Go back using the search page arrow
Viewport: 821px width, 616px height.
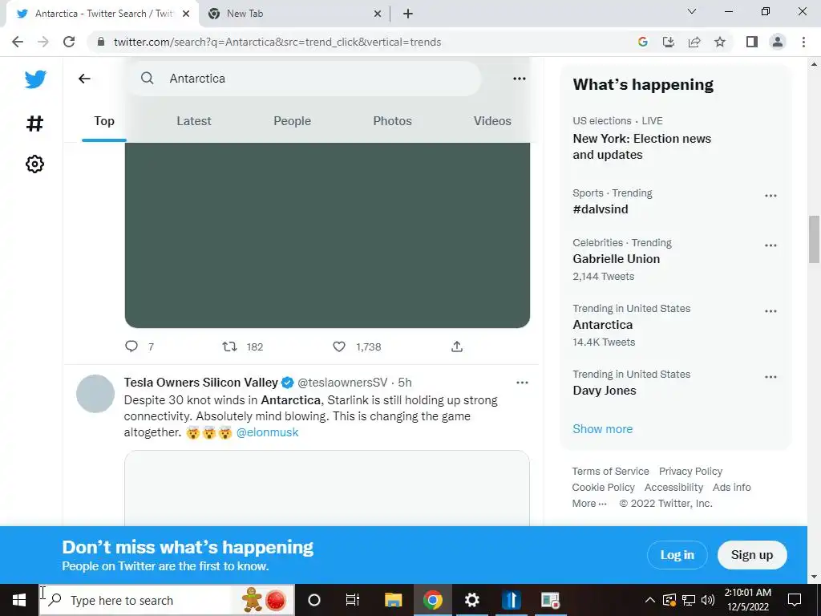pos(84,79)
